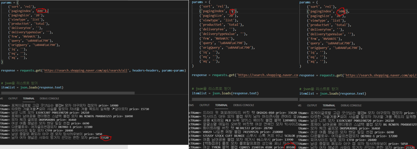Click 'response' variable in left editor
This screenshot has width=417, height=149.
(8, 71)
